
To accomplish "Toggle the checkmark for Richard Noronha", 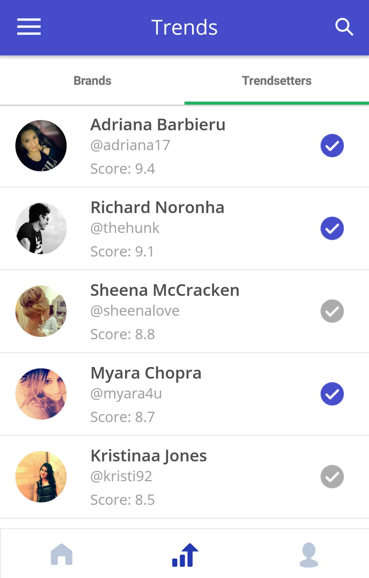I will (332, 228).
